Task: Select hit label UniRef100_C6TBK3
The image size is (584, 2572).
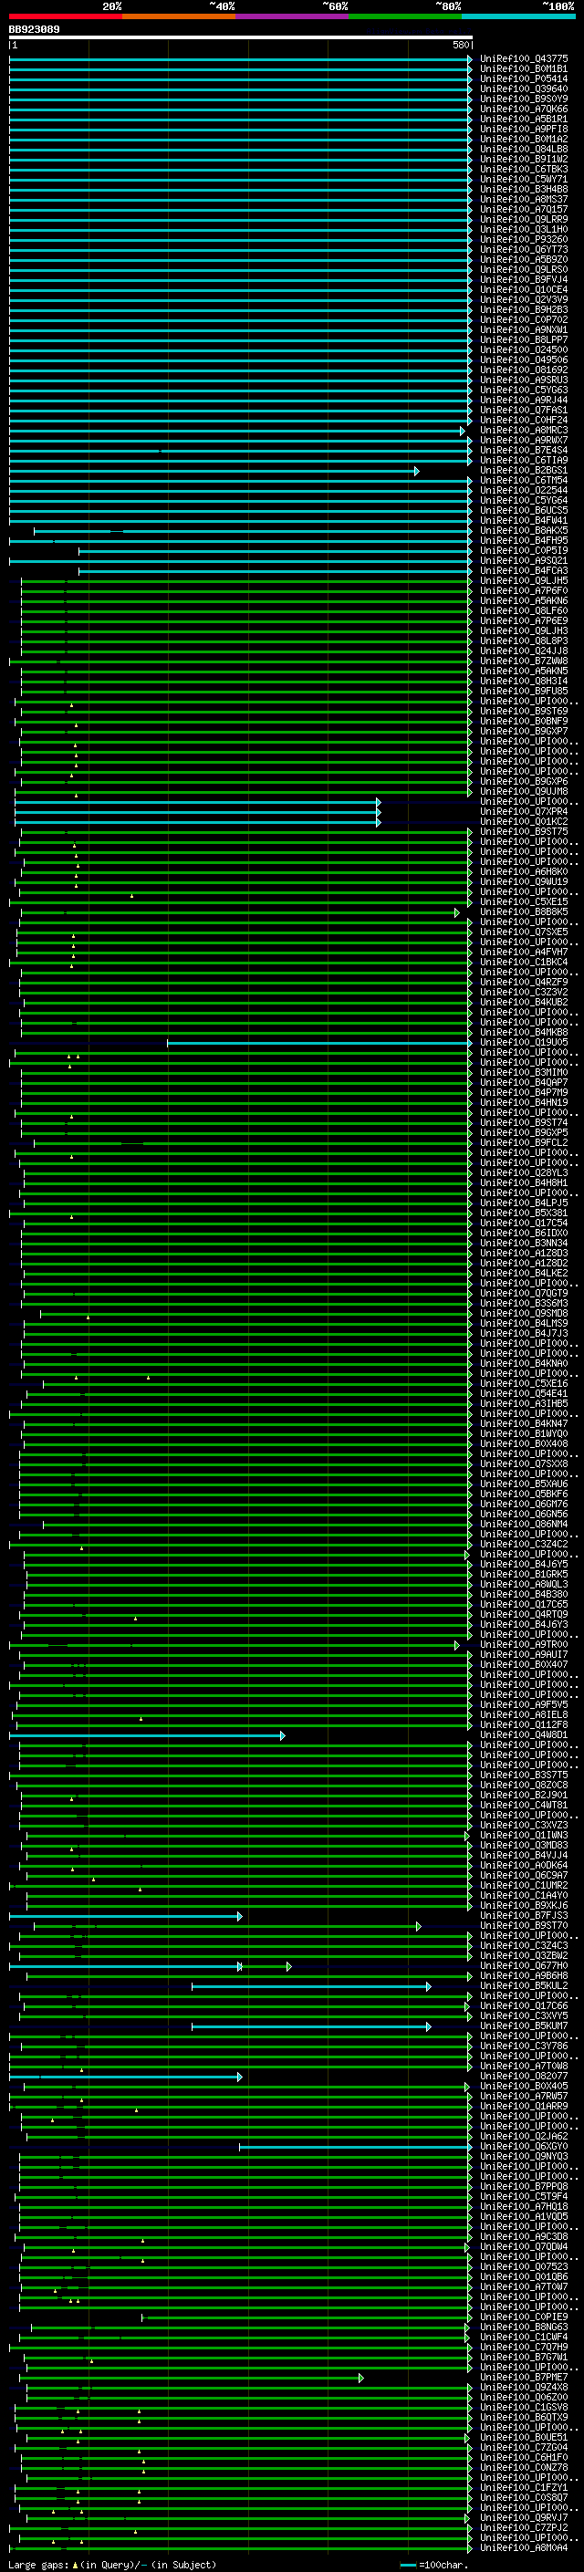Action: pyautogui.click(x=524, y=169)
